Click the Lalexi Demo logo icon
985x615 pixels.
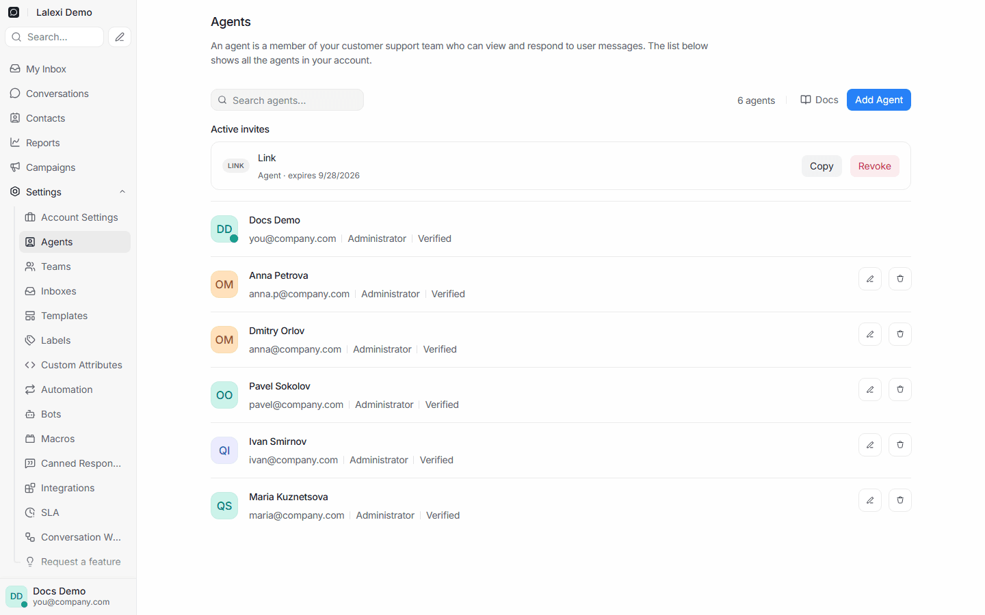tap(14, 12)
